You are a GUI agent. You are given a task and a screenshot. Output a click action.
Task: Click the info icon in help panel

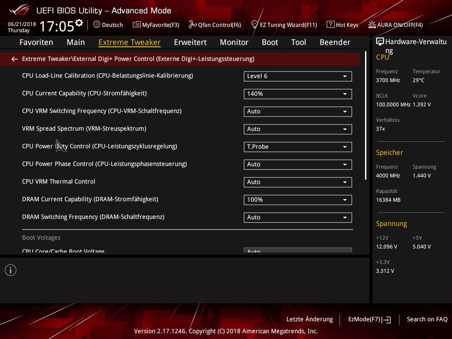click(x=11, y=270)
